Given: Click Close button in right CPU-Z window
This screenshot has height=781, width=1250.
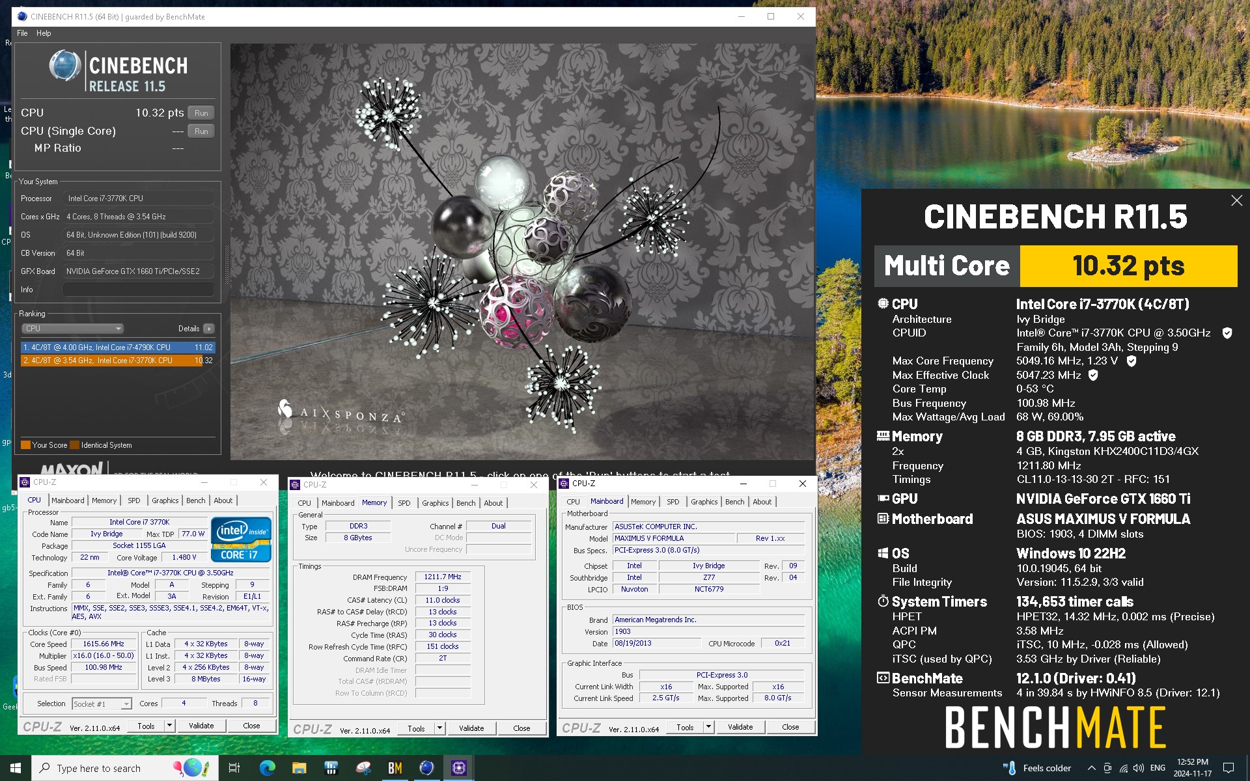Looking at the screenshot, I should 790,727.
